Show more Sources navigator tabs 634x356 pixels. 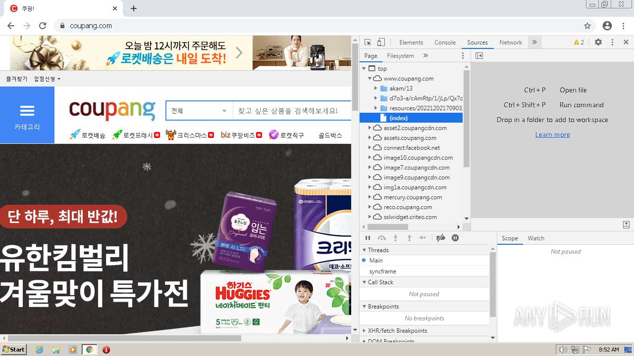(x=425, y=56)
